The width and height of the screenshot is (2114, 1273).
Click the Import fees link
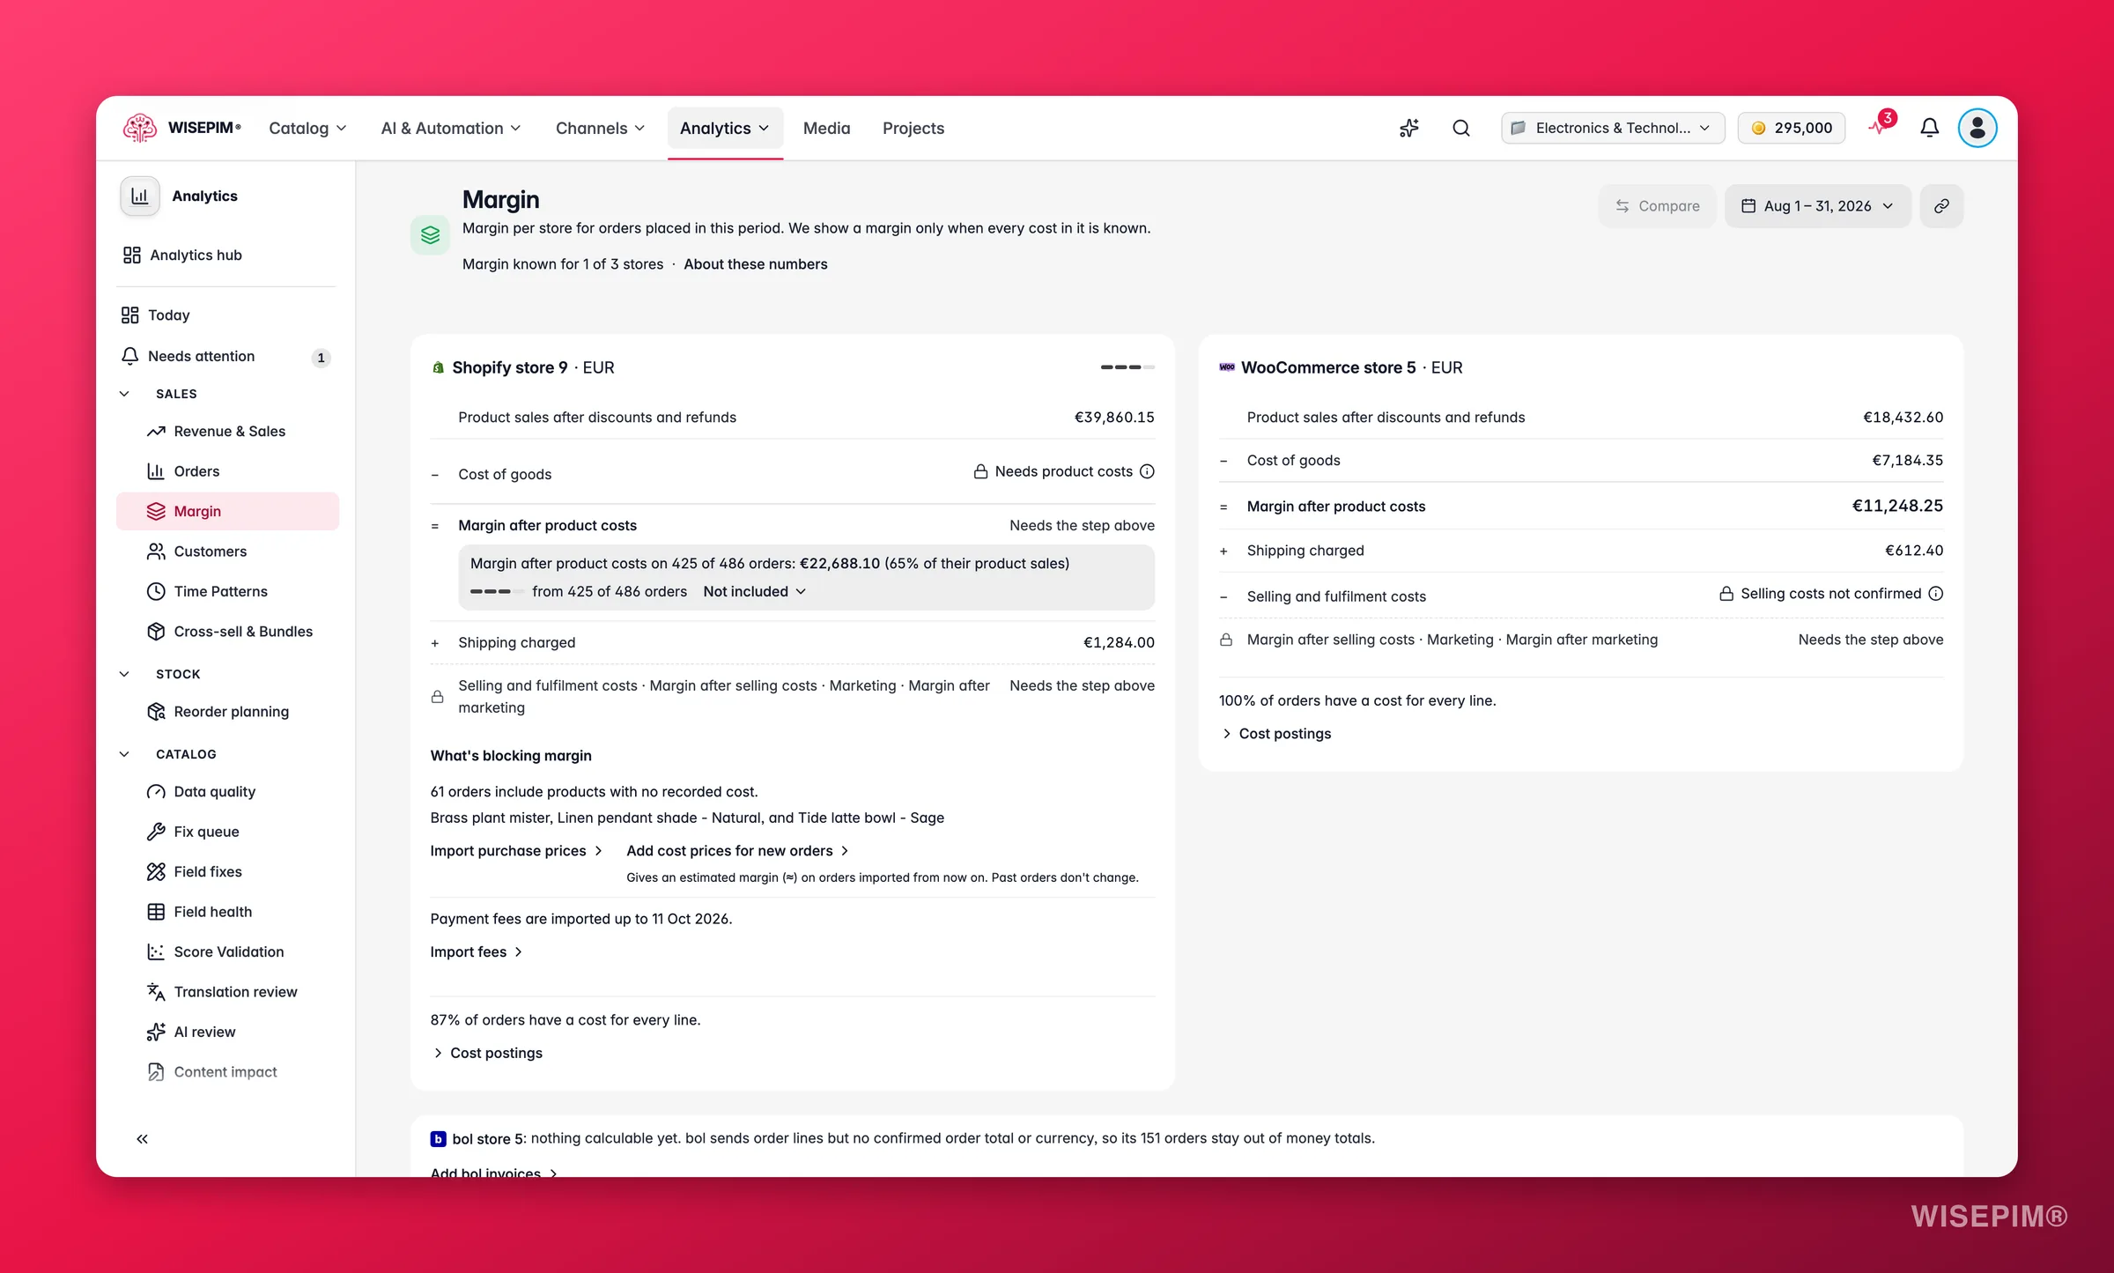coord(477,952)
